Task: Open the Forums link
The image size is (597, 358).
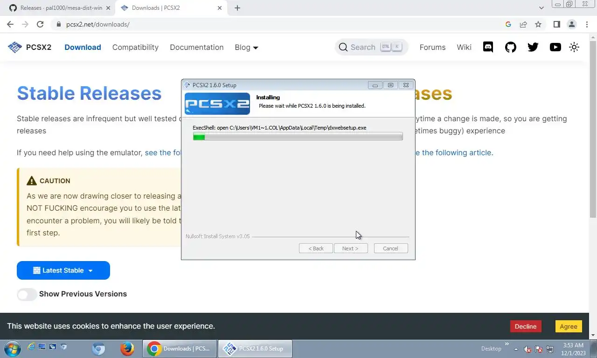Action: pos(432,47)
